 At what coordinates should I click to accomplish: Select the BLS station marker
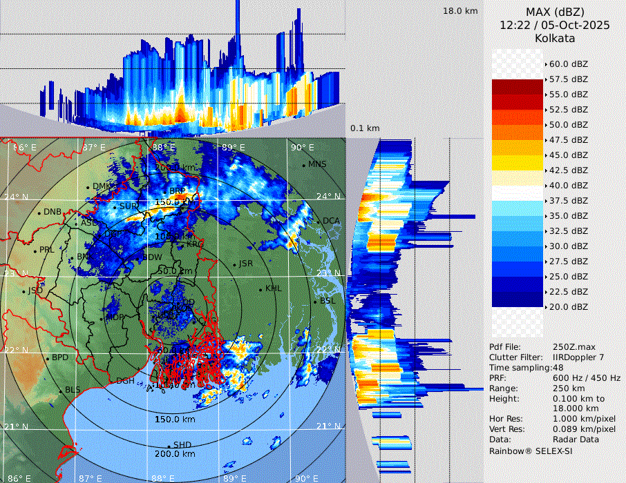tap(59, 391)
